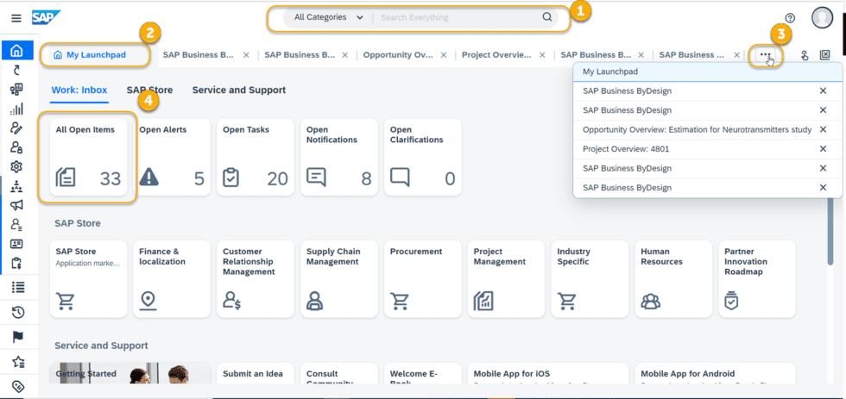Click the flag icon in sidebar
This screenshot has height=399, width=846.
click(x=18, y=337)
